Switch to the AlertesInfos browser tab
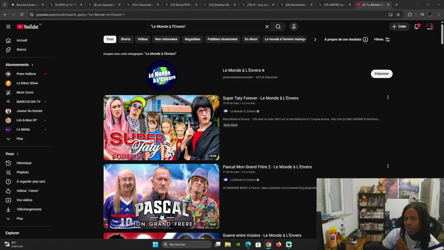Viewport: 444px width, 250px height. pos(296,5)
